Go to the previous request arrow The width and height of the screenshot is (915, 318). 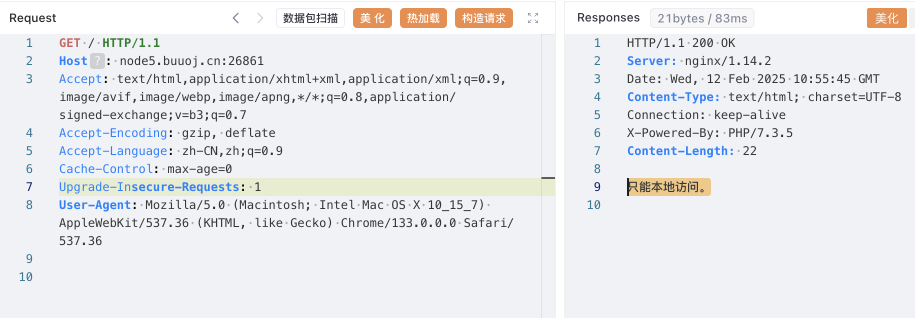point(236,18)
